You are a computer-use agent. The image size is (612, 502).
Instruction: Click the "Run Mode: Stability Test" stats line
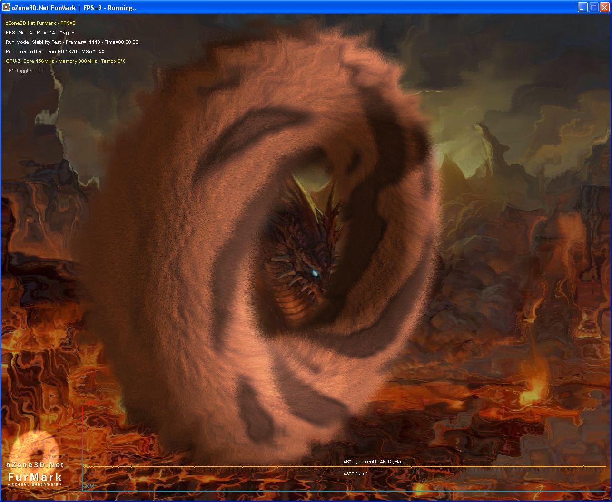tap(72, 42)
